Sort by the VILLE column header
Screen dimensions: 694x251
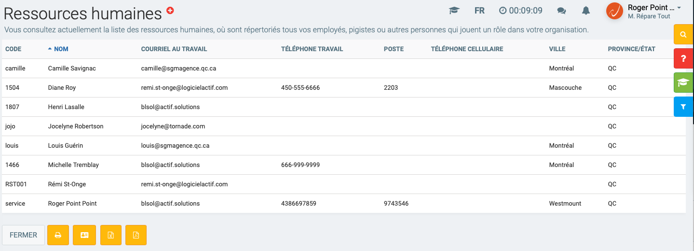pos(557,49)
